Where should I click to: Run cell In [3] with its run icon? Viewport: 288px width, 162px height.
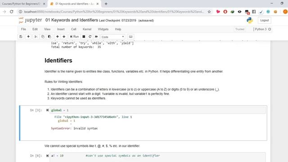click(47, 110)
